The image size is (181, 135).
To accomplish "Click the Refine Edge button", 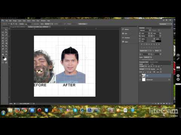I will click(82, 24).
